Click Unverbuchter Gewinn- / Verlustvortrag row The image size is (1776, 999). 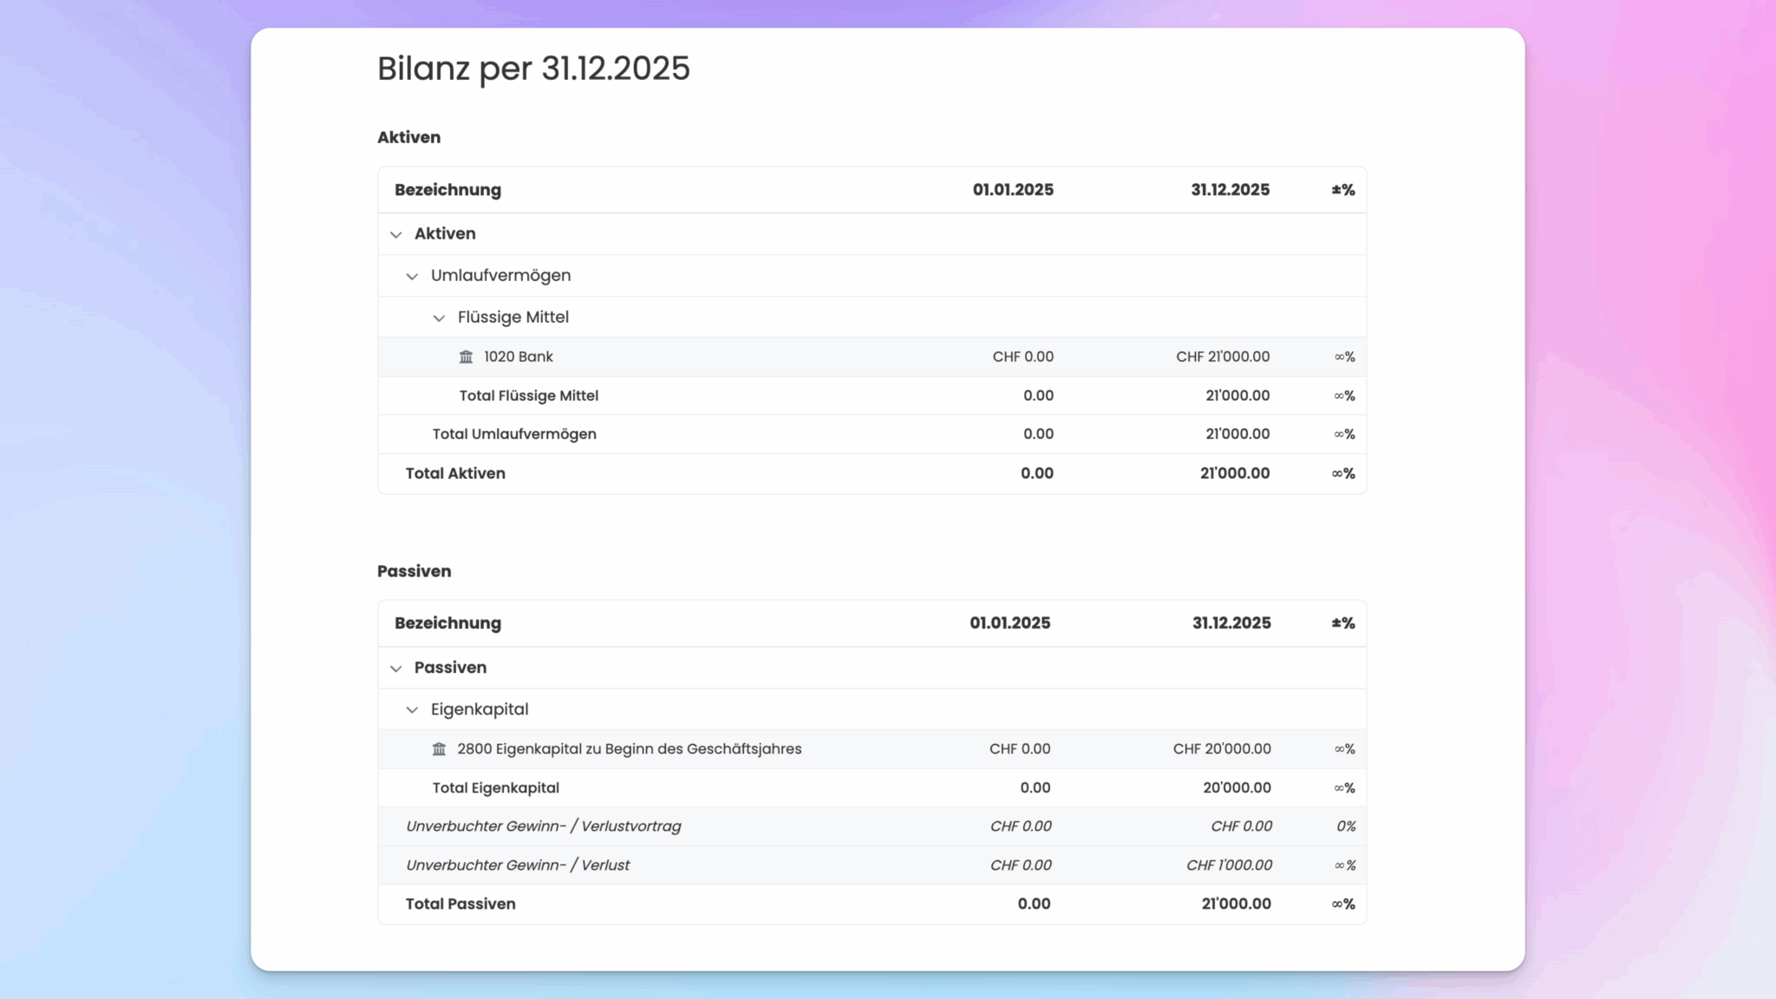tap(872, 826)
